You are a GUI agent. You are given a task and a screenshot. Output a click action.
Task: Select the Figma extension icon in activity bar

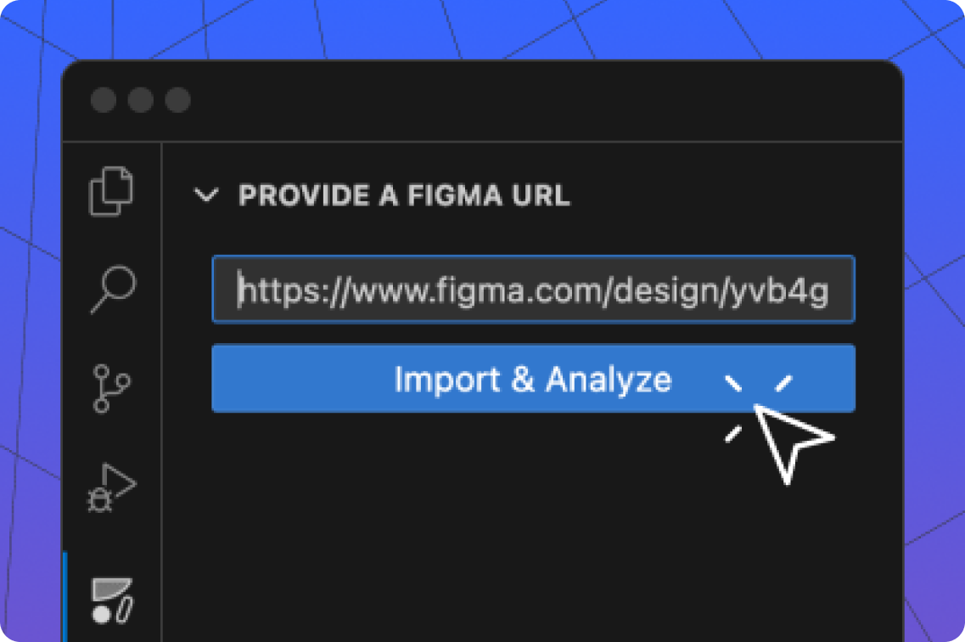[112, 600]
